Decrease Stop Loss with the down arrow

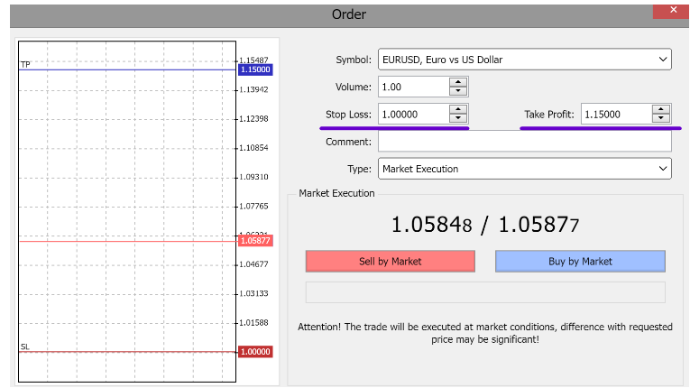tap(458, 118)
